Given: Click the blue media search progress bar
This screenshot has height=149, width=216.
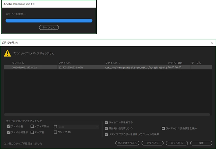Looking at the screenshot, I should (x=49, y=21).
